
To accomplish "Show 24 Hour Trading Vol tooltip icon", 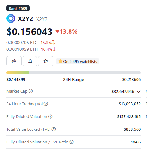I will click(x=46, y=104).
